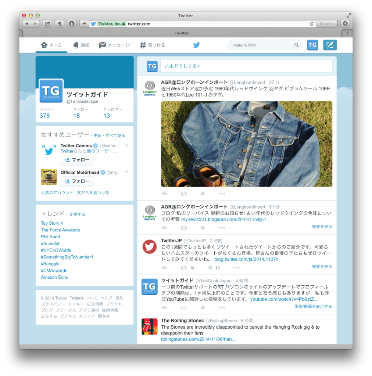372x376 pixels.
Task: Follow Twitter Comms
Action: (77, 160)
